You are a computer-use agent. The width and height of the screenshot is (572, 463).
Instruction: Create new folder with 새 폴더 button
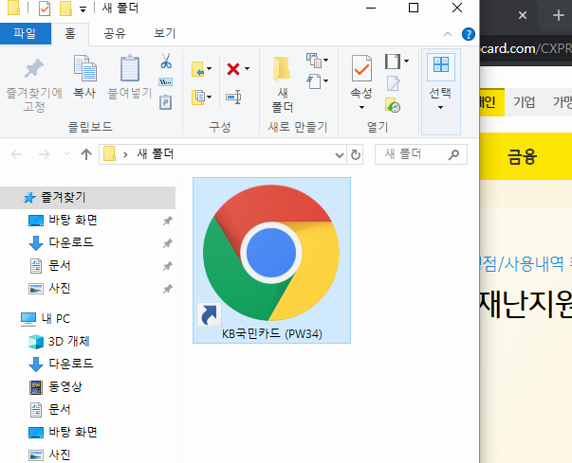(283, 84)
